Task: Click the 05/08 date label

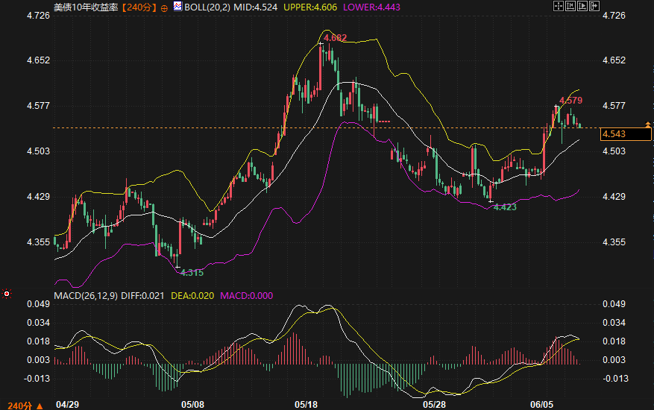Action: [x=192, y=404]
